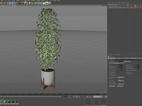This screenshot has height=106, width=142.
Task: Open the floor environment icon
Action: 44,3
